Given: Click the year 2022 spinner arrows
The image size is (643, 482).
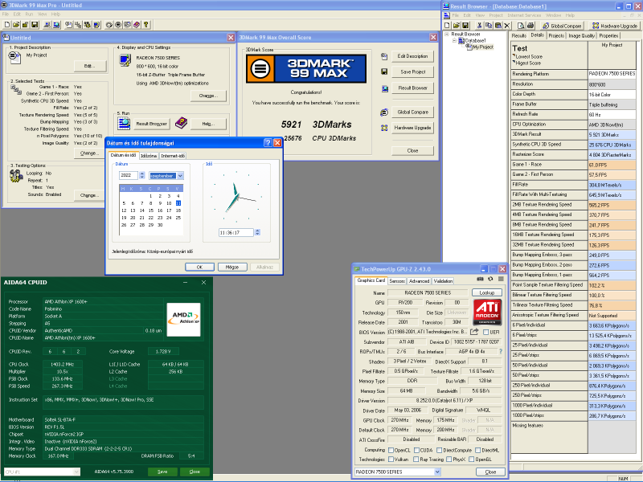Looking at the screenshot, I should point(142,175).
